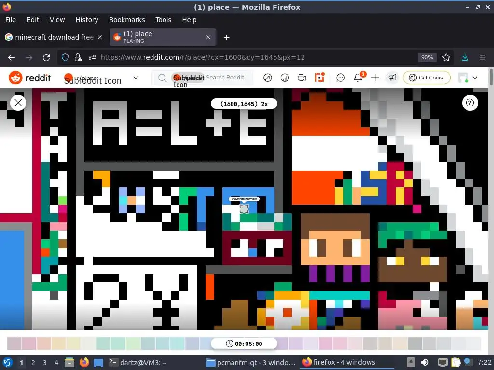This screenshot has height=370, width=494.
Task: Open a new browser tab
Action: pyautogui.click(x=226, y=38)
